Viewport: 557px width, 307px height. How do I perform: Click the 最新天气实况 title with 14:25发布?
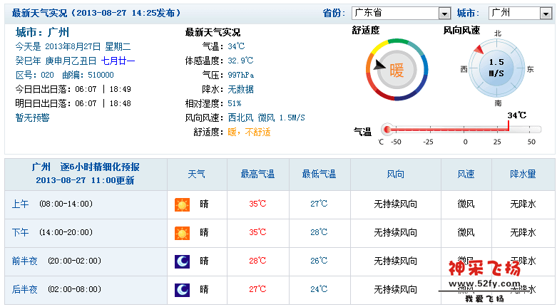96,13
